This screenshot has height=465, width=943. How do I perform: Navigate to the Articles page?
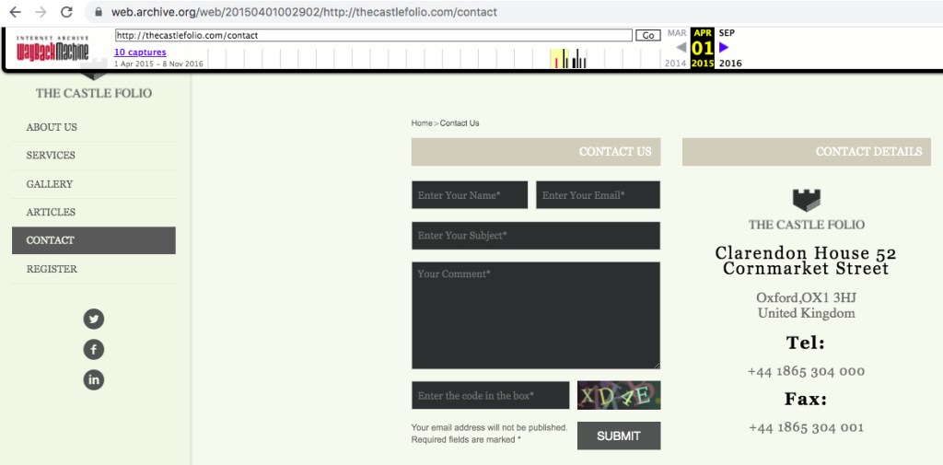51,212
